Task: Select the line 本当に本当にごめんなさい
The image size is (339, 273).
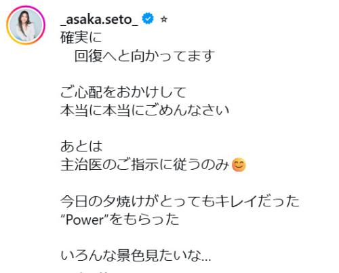Action: point(145,111)
